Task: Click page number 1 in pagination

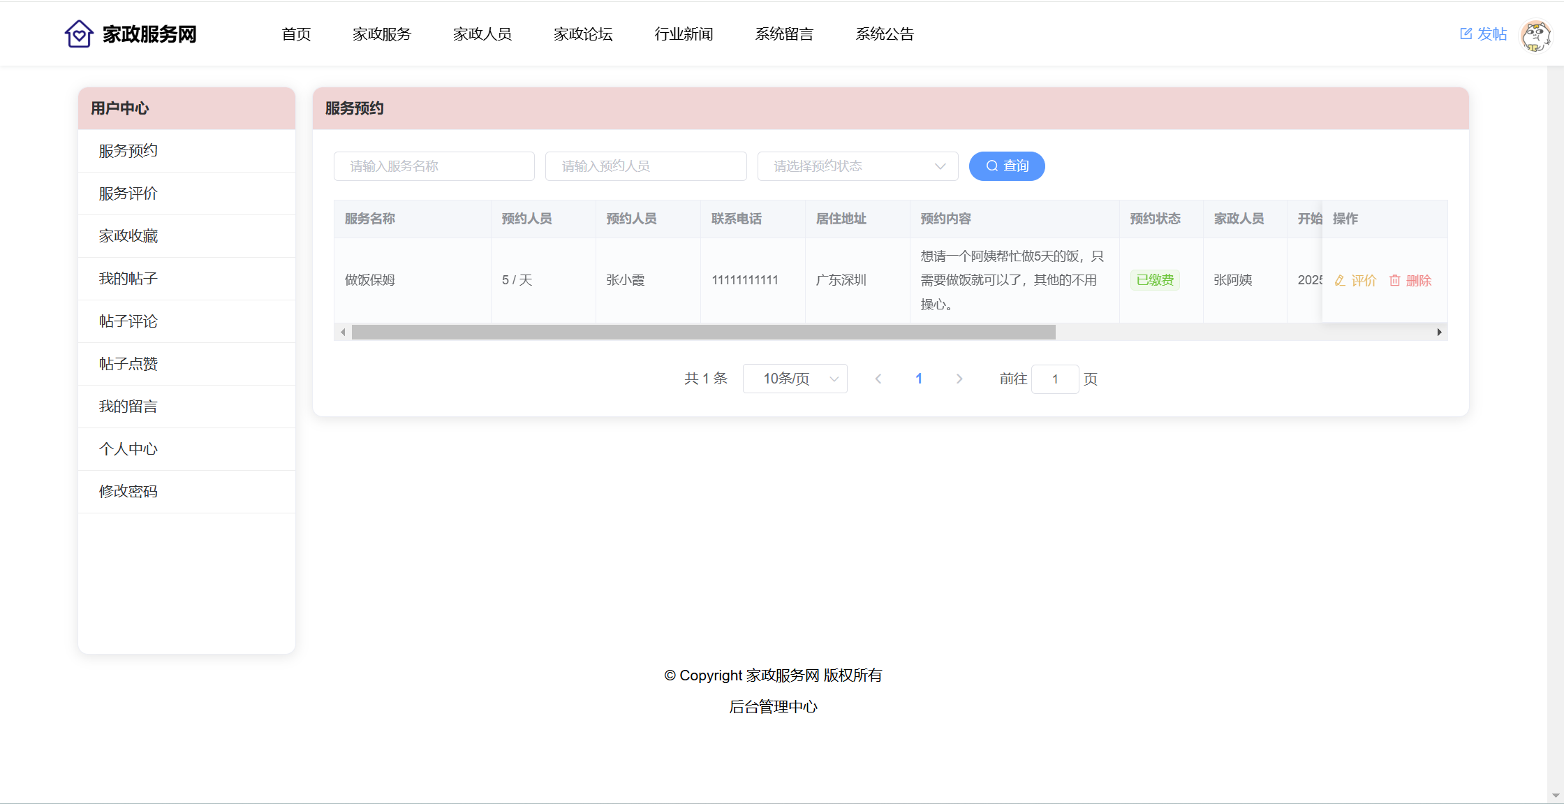Action: point(919,379)
